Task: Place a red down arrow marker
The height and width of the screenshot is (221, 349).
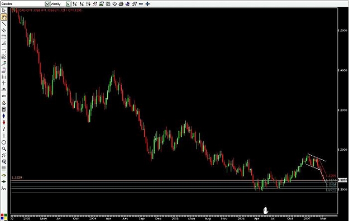Action: (4, 122)
